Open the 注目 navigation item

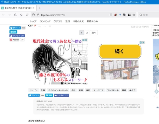(x=67, y=21)
